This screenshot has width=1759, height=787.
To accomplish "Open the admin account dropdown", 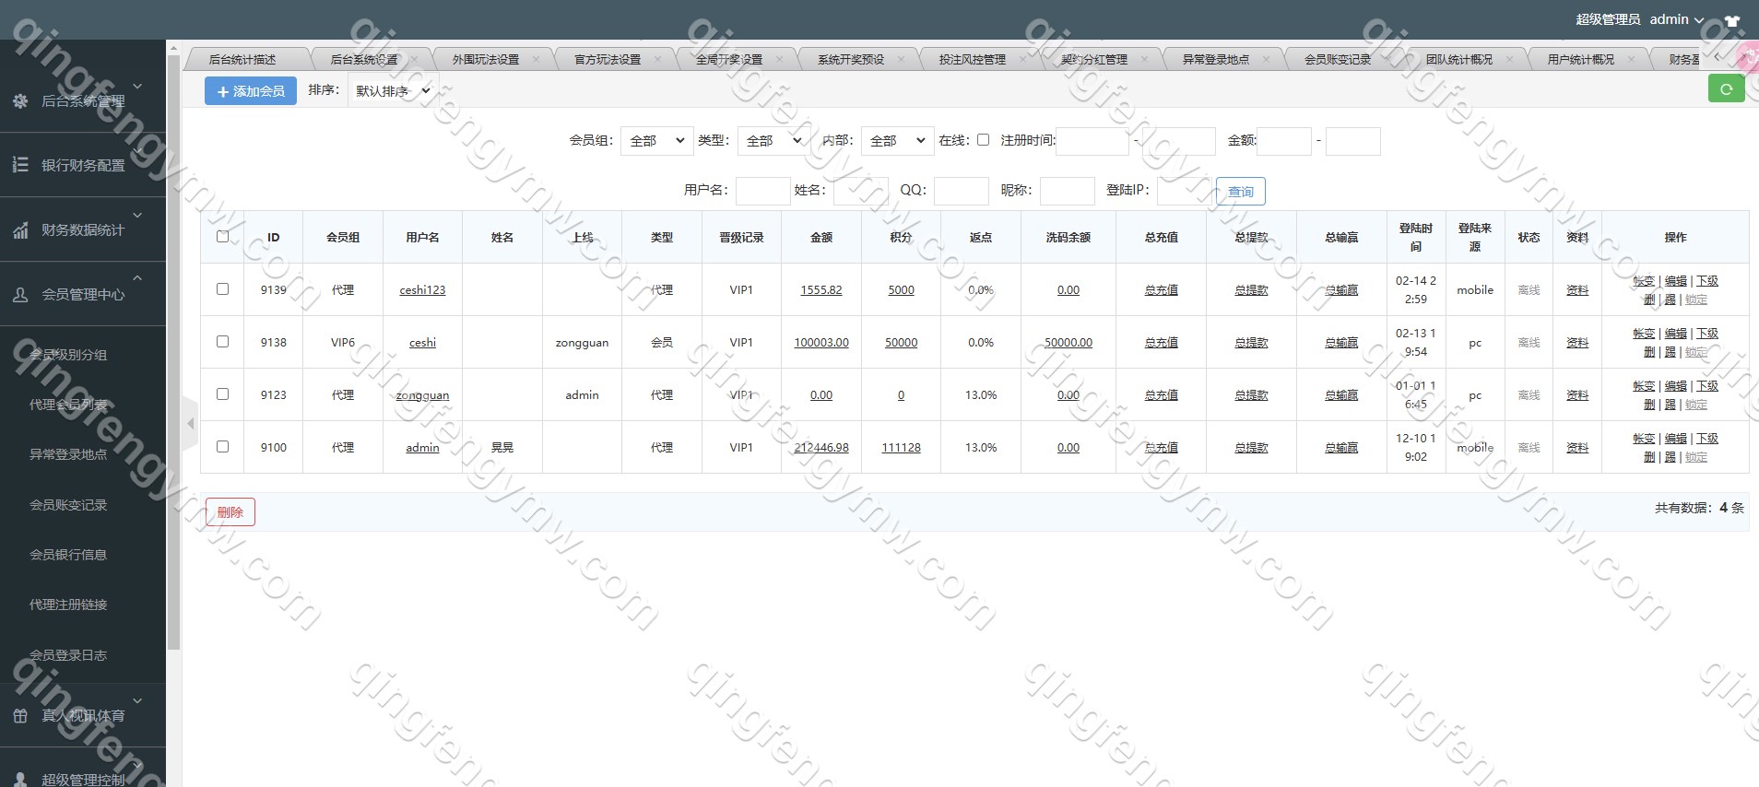I will [x=1676, y=19].
